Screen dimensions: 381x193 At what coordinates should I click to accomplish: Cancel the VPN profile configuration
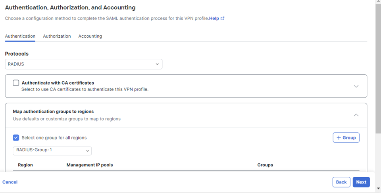(10, 182)
